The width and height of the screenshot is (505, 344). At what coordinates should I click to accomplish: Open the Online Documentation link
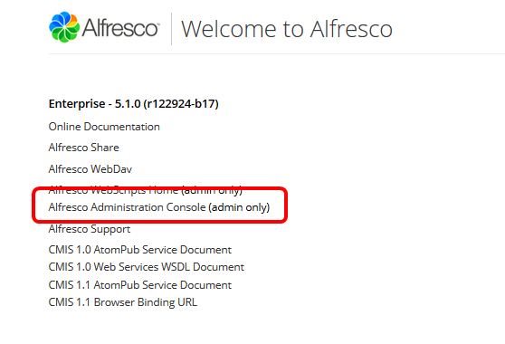tap(104, 127)
